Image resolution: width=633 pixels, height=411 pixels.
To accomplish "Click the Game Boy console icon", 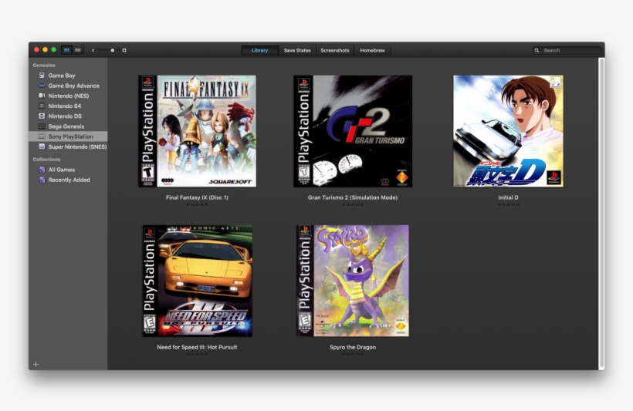I will click(x=42, y=76).
